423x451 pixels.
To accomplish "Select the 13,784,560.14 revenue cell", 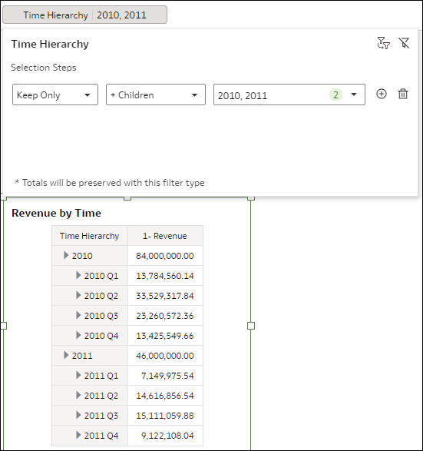I will 165,276.
